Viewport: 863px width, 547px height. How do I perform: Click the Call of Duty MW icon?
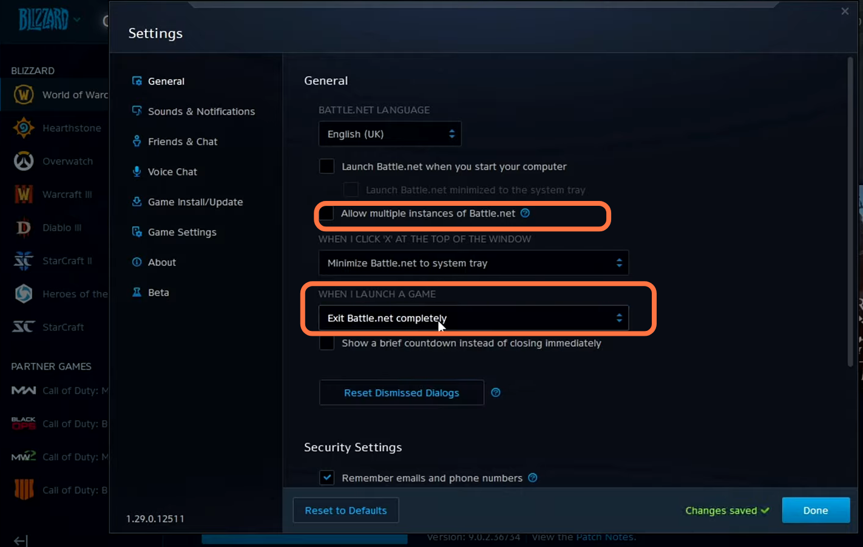tap(24, 390)
